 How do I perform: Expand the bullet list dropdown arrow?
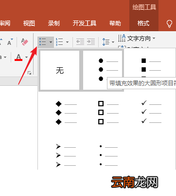[51, 42]
